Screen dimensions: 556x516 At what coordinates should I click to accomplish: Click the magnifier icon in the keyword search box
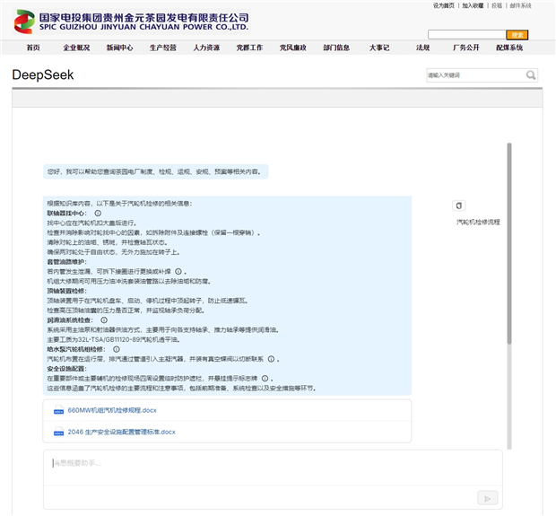coord(531,74)
